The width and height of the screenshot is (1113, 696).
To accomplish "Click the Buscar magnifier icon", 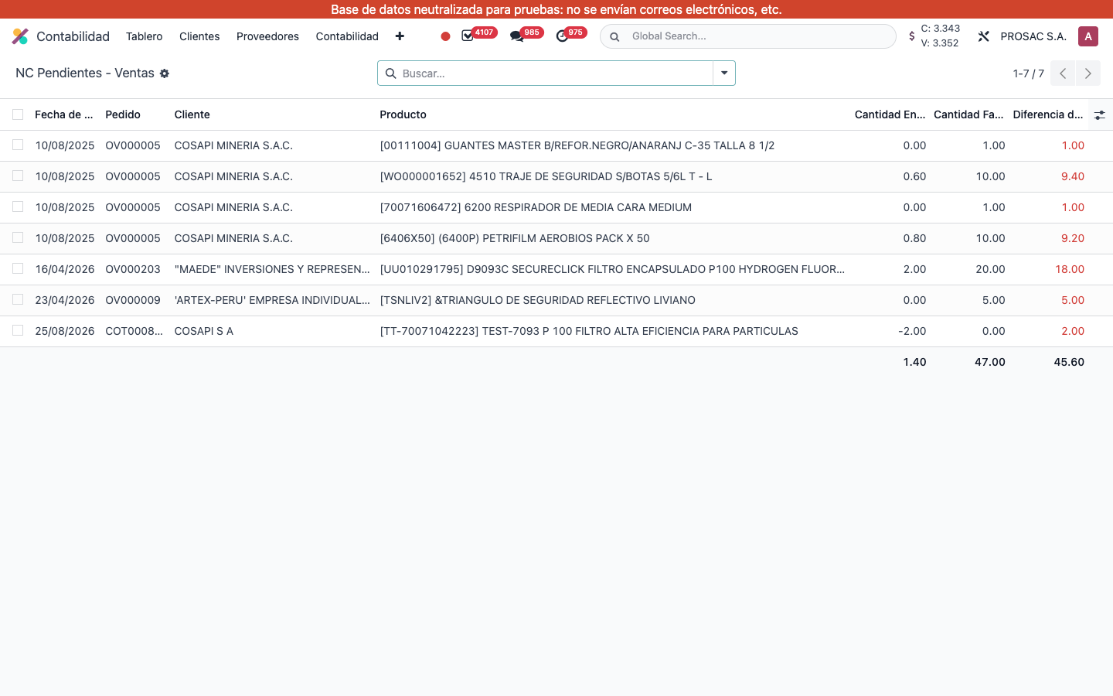I will coord(391,73).
